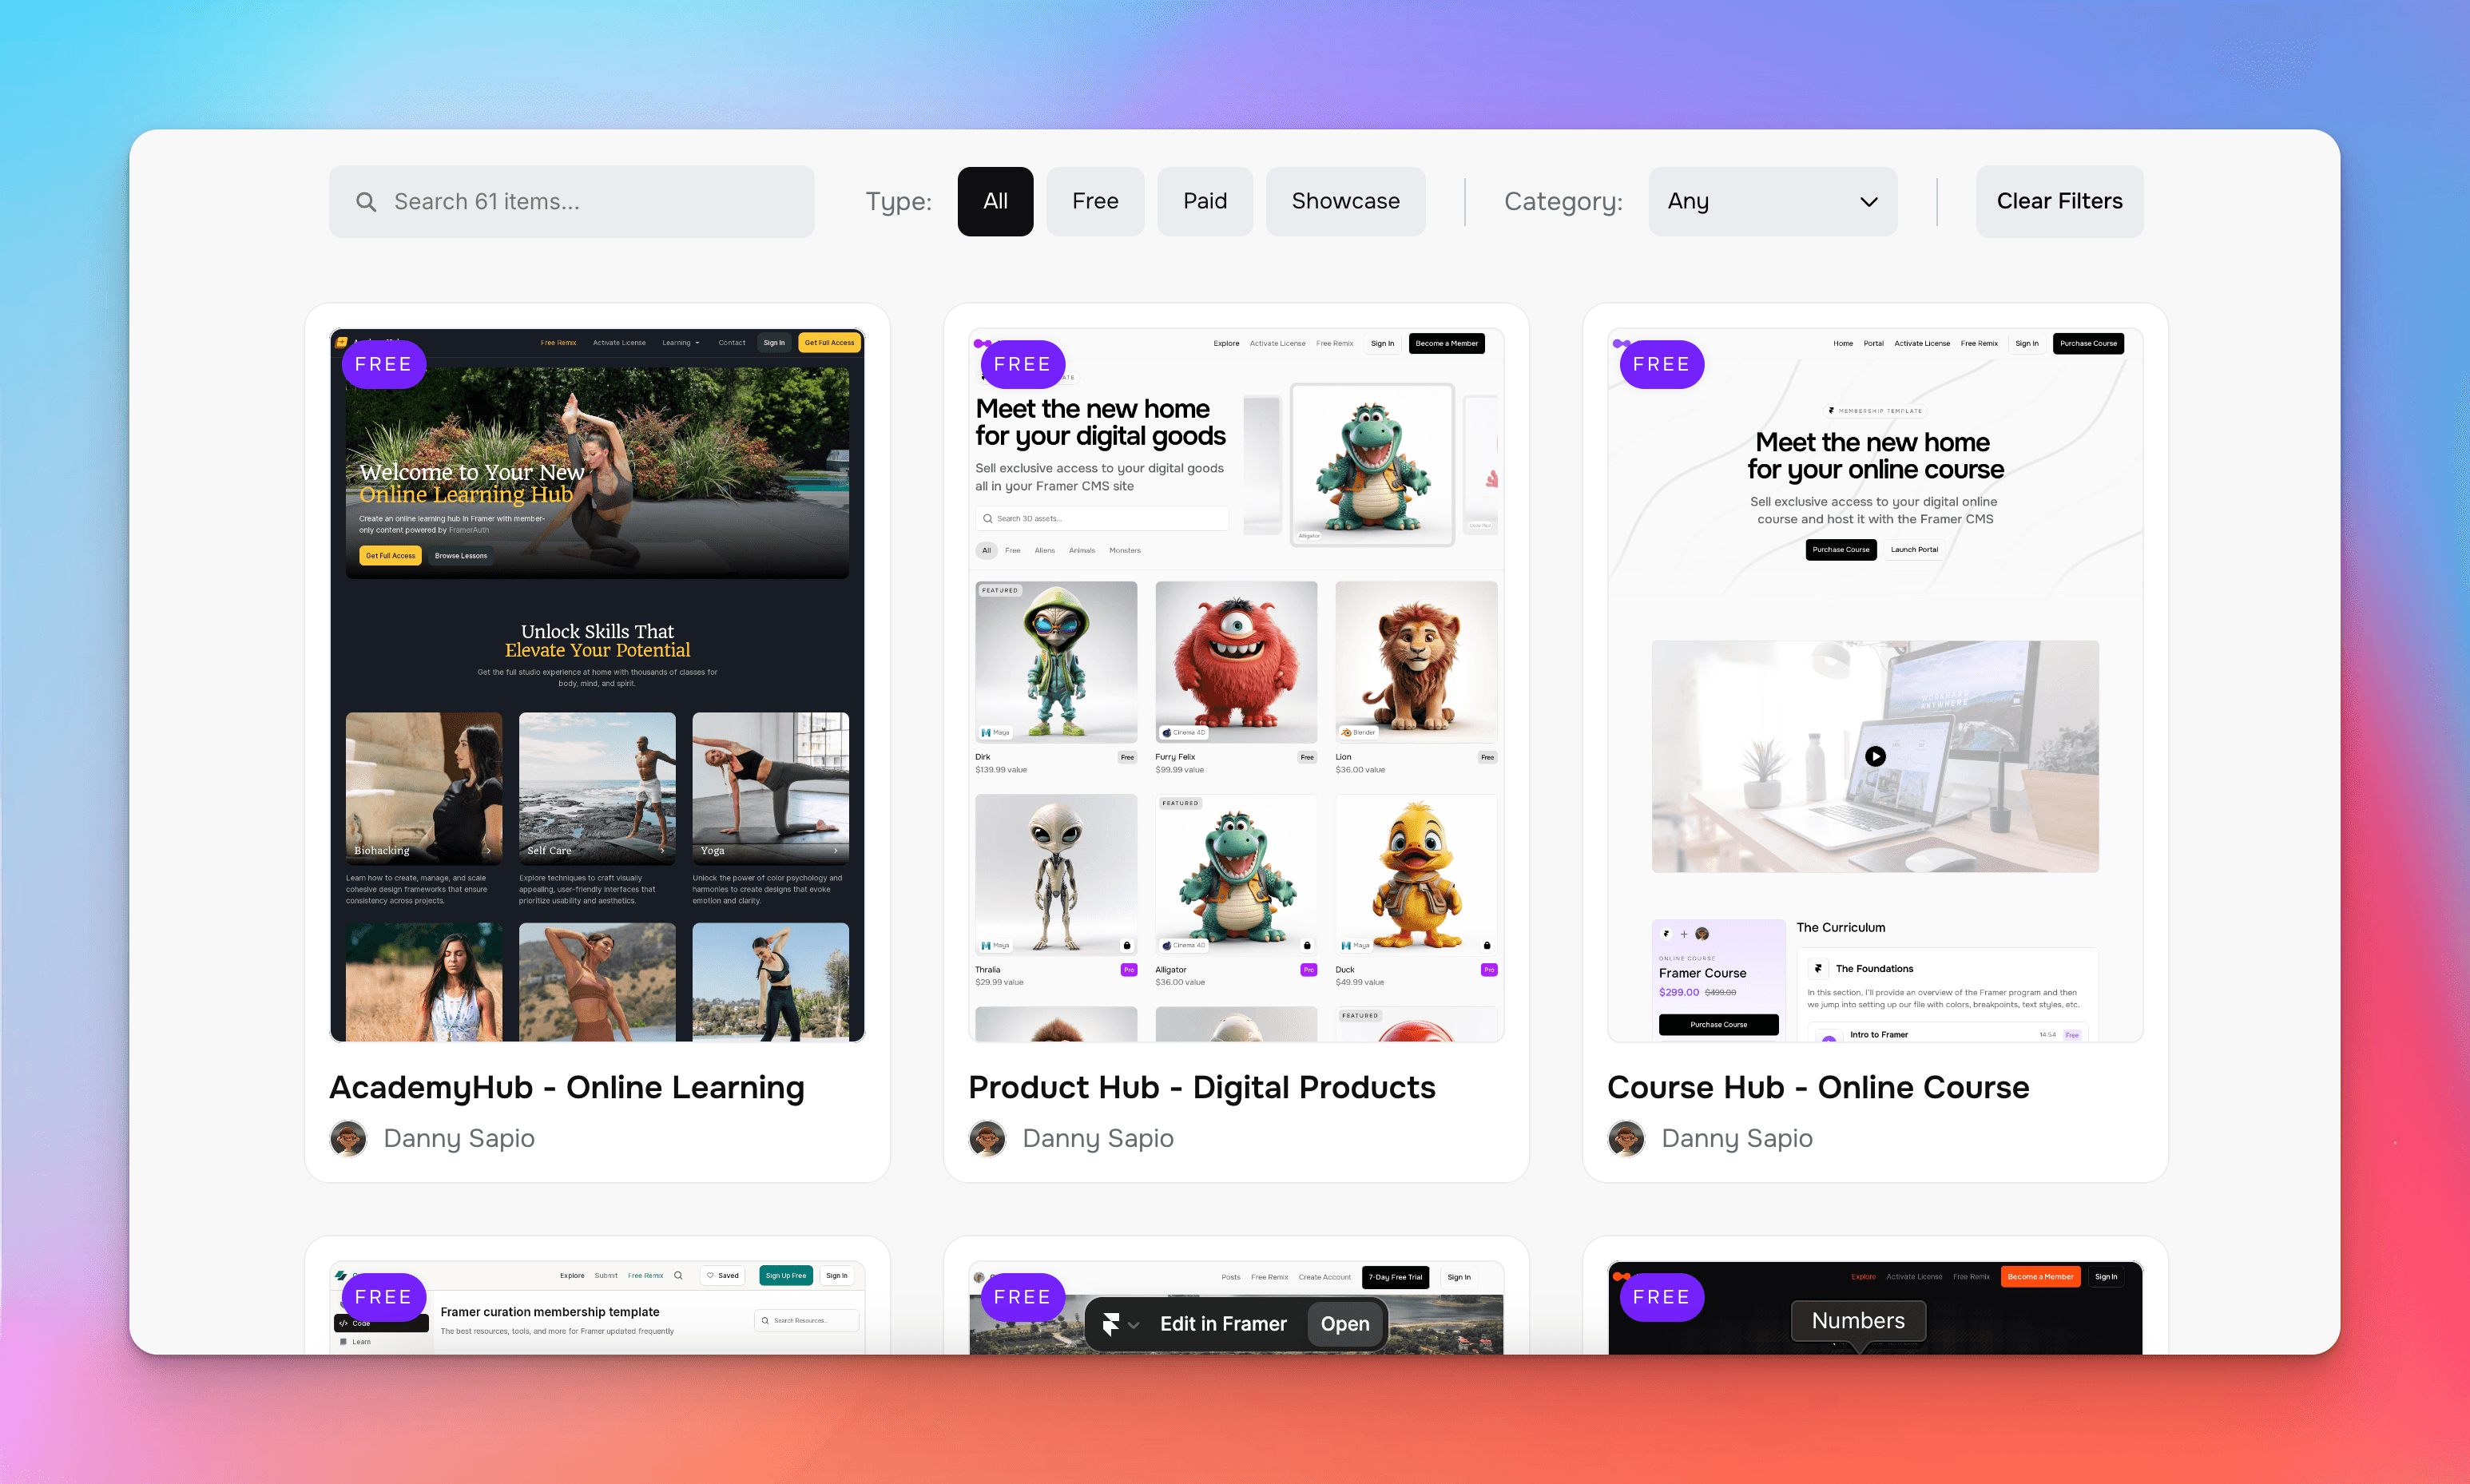Select the 'Free' type filter tab
2470x1484 pixels.
1096,200
